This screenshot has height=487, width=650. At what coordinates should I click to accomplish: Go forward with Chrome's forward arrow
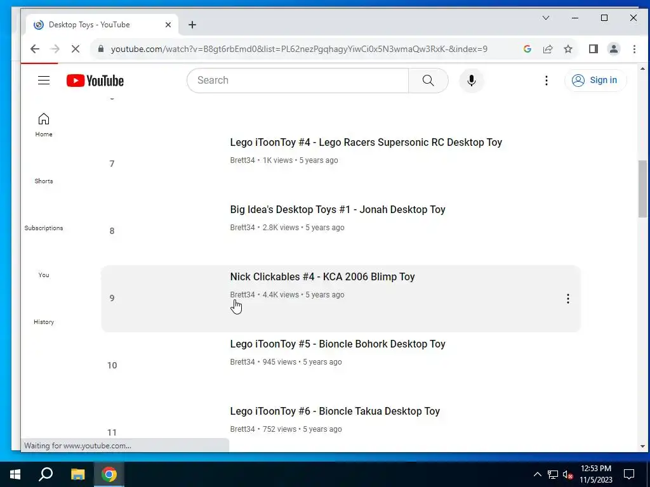[55, 49]
